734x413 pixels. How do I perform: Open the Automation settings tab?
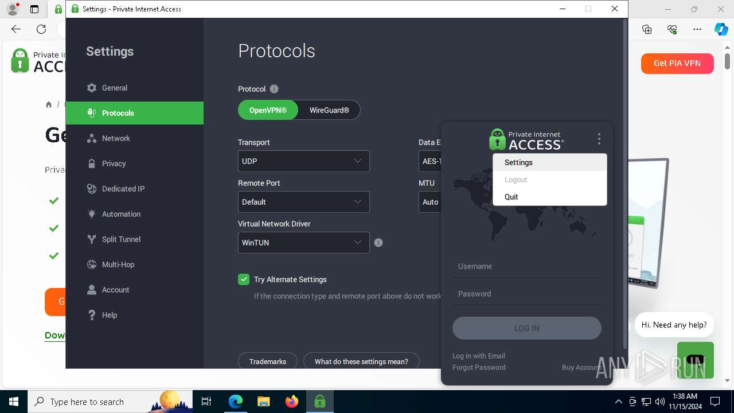tap(135, 214)
